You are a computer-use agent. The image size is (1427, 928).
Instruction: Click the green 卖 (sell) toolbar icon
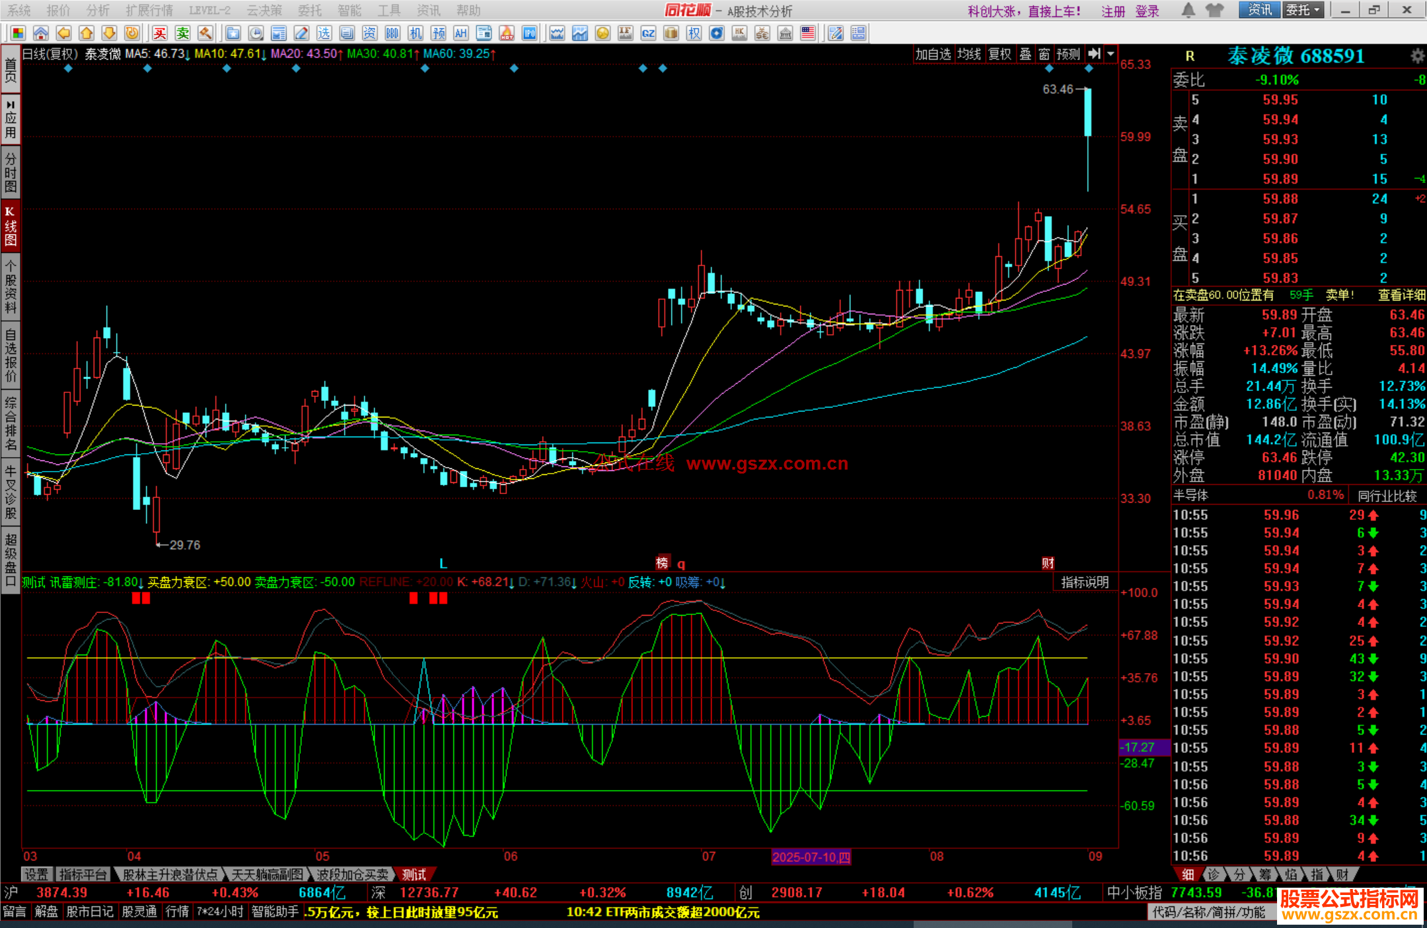(x=182, y=34)
